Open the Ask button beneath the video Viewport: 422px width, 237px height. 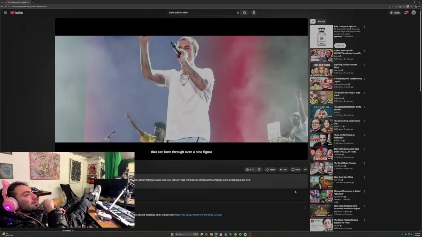[x=283, y=170]
